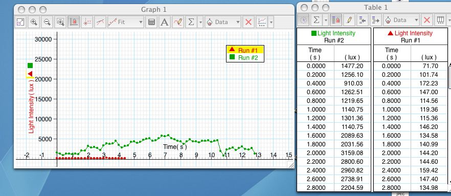Image resolution: width=451 pixels, height=196 pixels.
Task: Click the delete row right-arrow icon
Action: click(375, 20)
